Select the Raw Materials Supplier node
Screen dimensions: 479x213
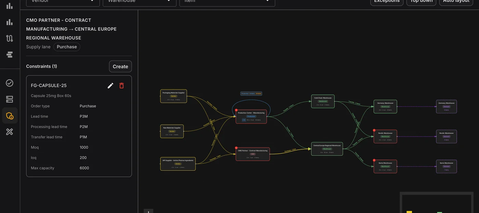pos(172,131)
